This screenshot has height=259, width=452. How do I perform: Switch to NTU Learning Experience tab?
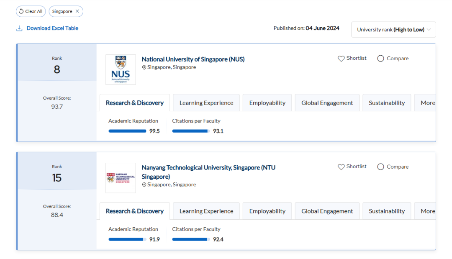click(x=206, y=211)
